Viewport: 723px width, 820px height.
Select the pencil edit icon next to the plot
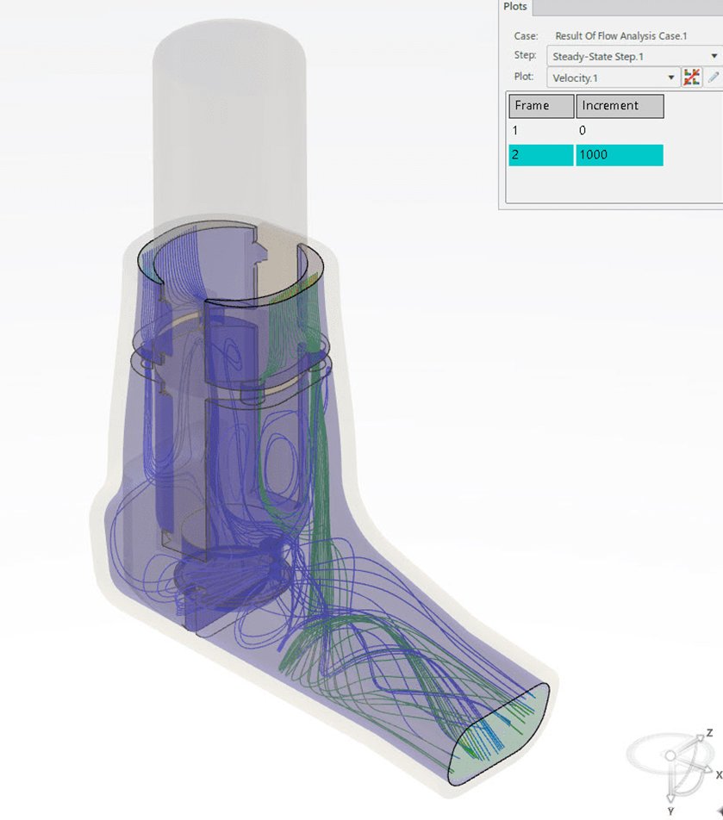[713, 77]
